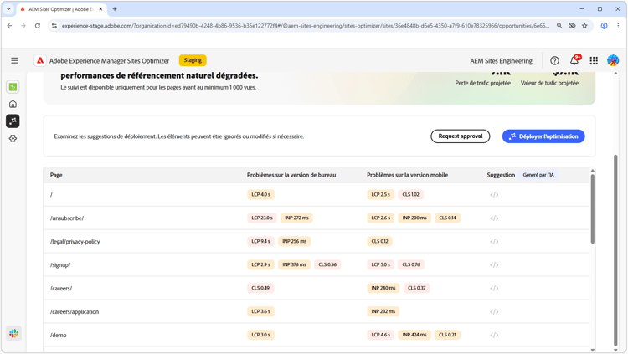Open settings gear in sidebar
This screenshot has width=628, height=354.
13,139
